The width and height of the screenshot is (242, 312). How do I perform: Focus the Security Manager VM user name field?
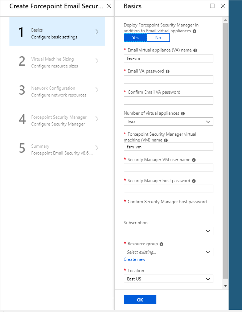(x=168, y=168)
